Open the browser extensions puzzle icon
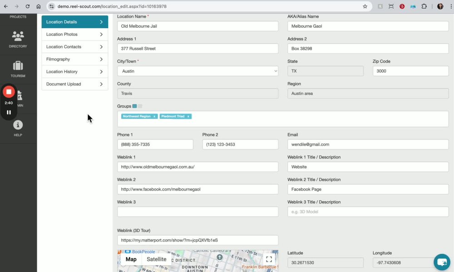Image resolution: width=454 pixels, height=272 pixels. 424,6
